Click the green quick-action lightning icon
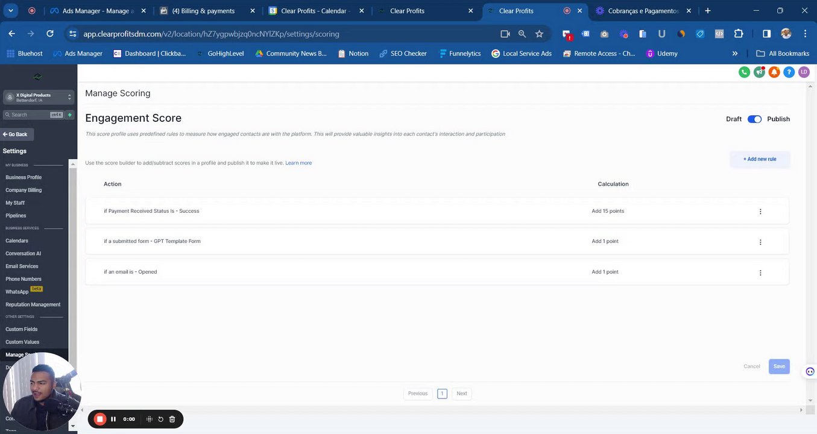 click(x=70, y=115)
